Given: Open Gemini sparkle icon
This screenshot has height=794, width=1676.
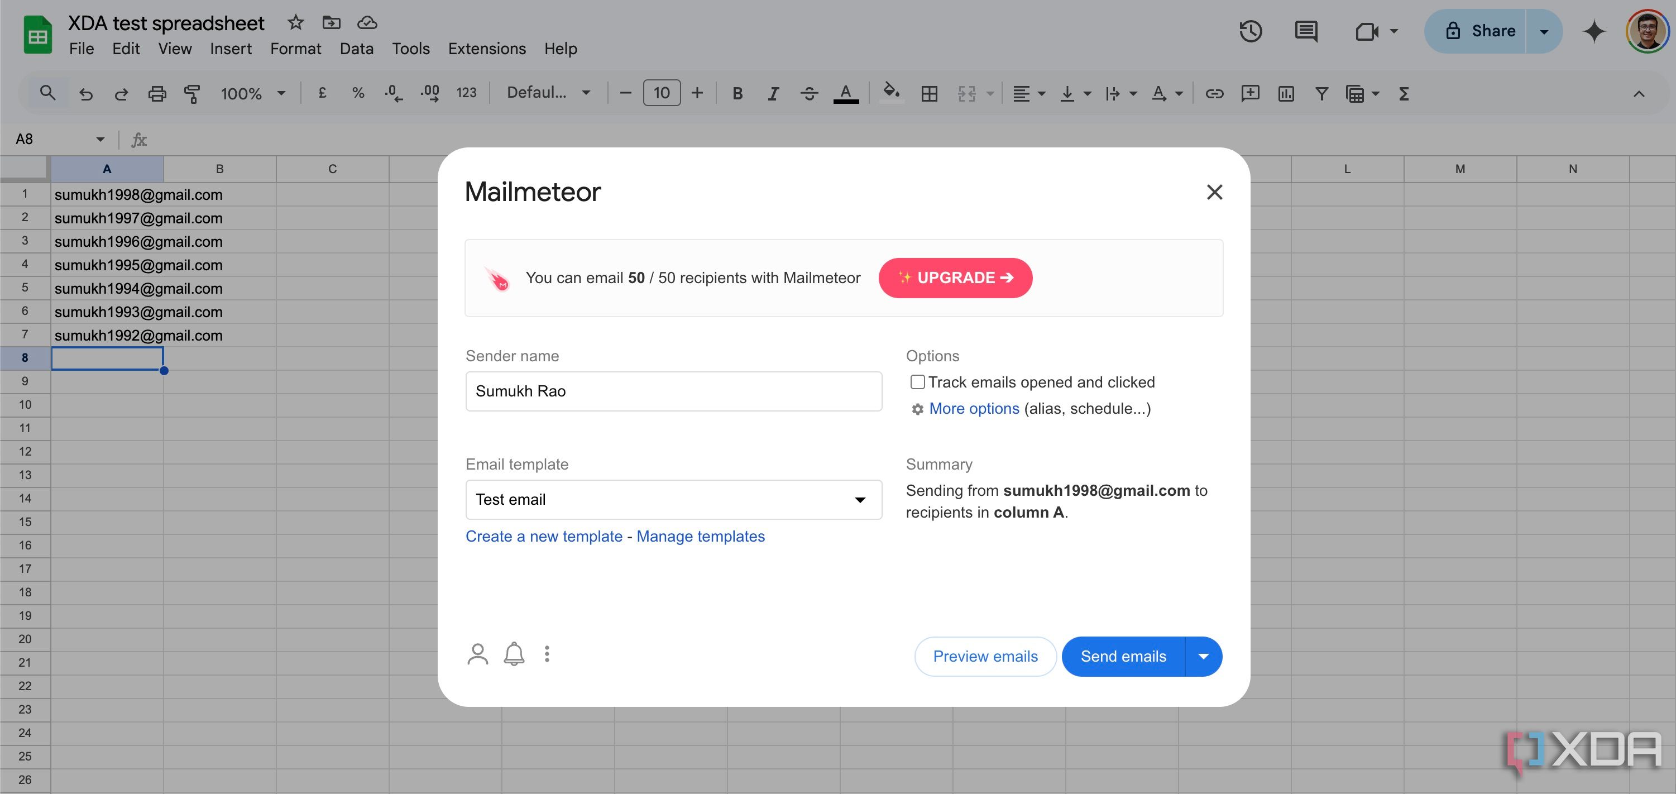Looking at the screenshot, I should 1594,31.
